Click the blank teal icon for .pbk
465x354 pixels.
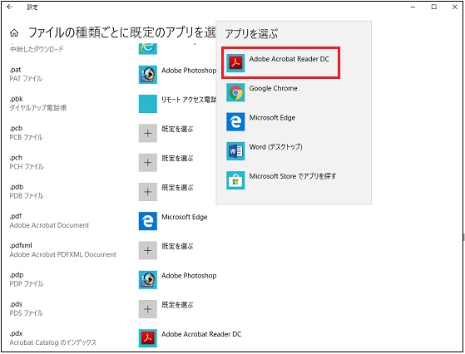tap(148, 104)
